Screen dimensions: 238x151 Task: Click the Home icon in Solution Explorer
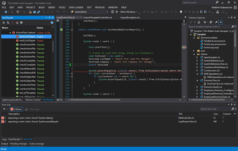click(x=199, y=22)
